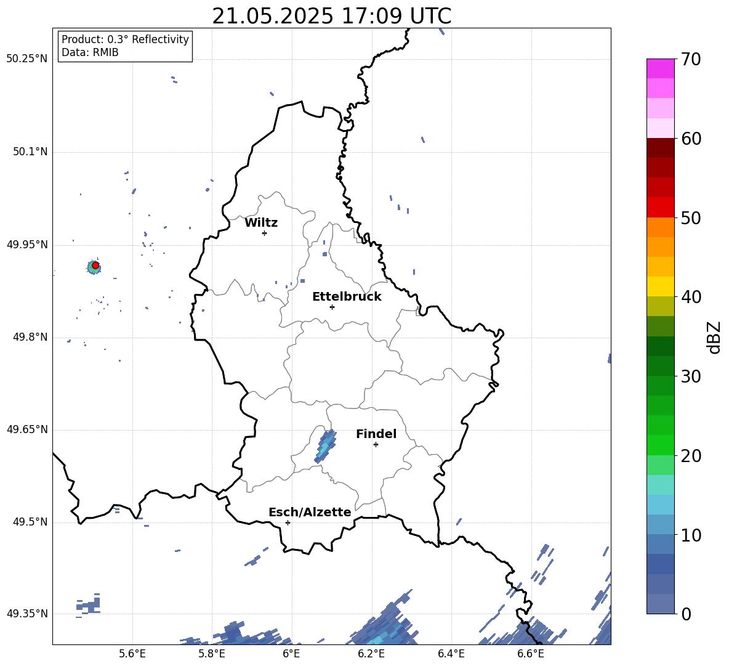
Task: Click the colorbar '50' tick label
Action: (691, 217)
